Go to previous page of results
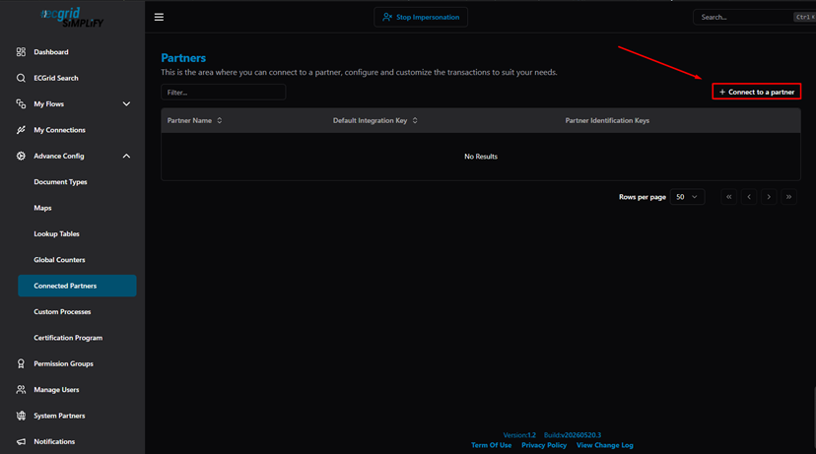The width and height of the screenshot is (816, 454). 749,197
